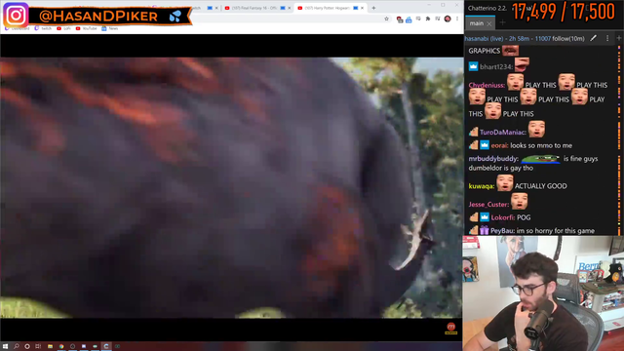Click the emote in Jesse_Custer's message
The width and height of the screenshot is (624, 351).
pos(520,202)
